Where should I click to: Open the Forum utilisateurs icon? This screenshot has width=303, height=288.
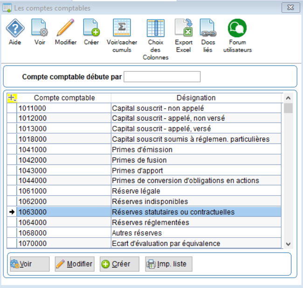click(x=237, y=28)
